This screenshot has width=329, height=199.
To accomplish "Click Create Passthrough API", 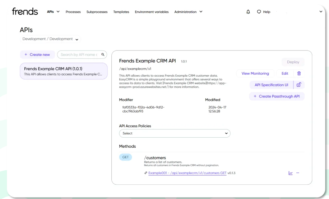I will (277, 96).
